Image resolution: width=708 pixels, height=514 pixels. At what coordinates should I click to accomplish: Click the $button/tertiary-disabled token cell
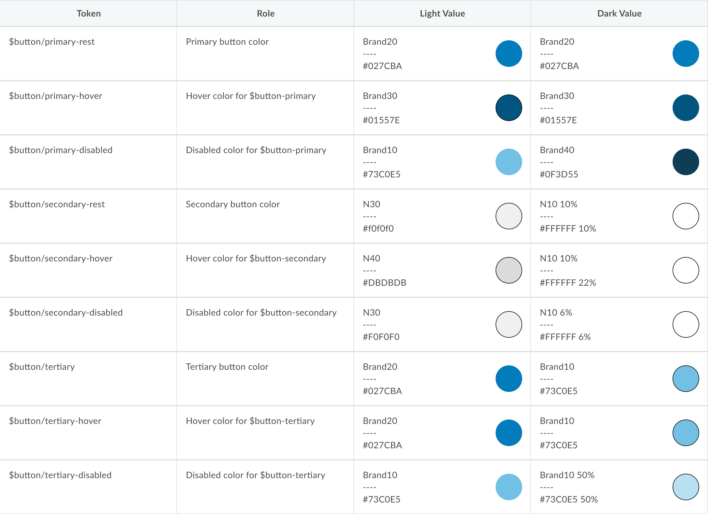[60, 475]
